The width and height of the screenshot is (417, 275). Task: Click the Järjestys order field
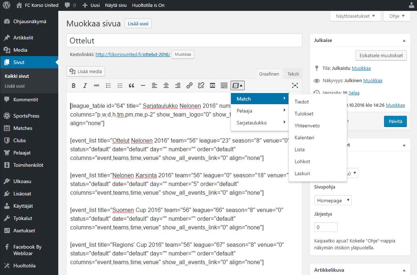(326, 227)
